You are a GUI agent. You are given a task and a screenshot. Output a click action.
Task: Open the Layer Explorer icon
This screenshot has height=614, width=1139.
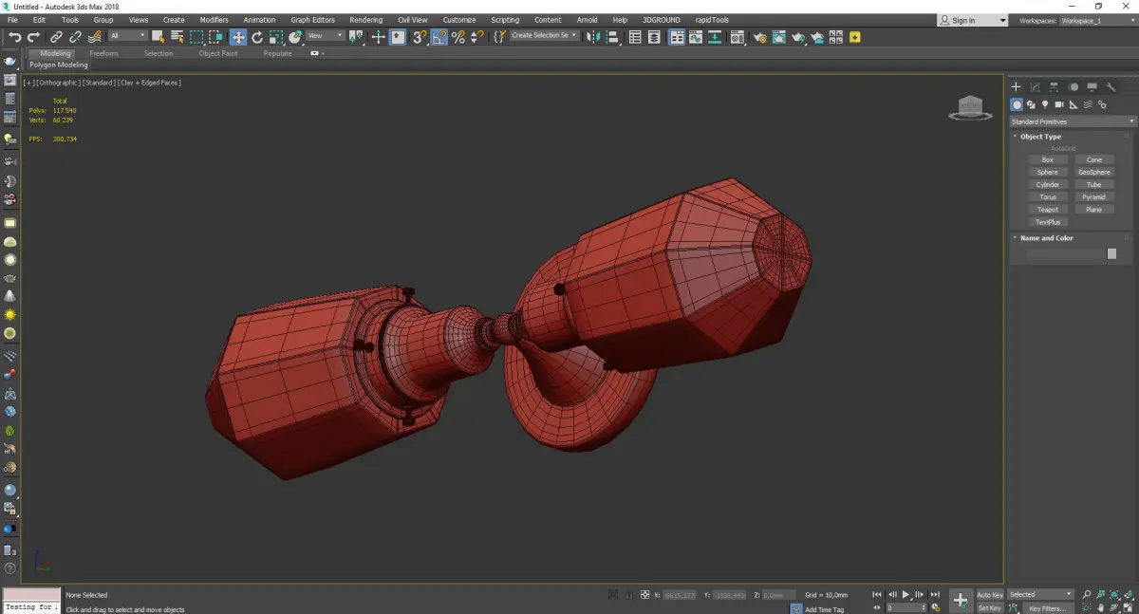(x=654, y=37)
